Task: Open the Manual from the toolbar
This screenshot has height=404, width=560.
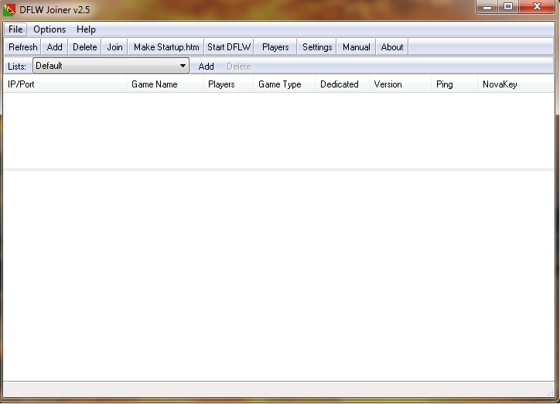Action: [x=356, y=47]
